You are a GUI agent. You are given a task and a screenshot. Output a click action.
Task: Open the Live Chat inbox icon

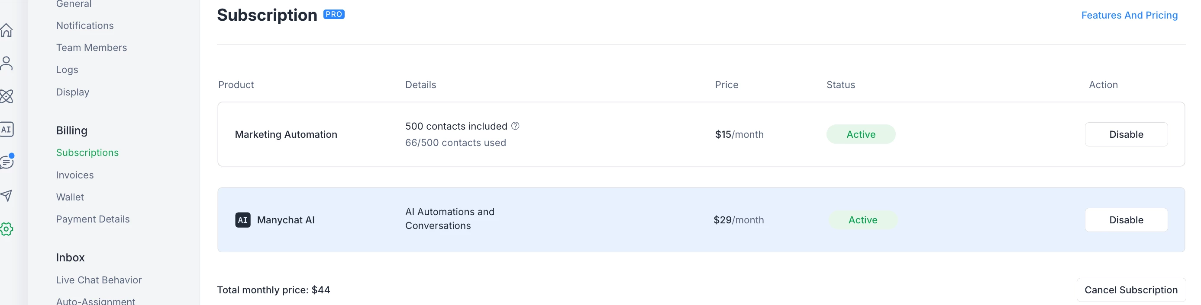point(6,162)
